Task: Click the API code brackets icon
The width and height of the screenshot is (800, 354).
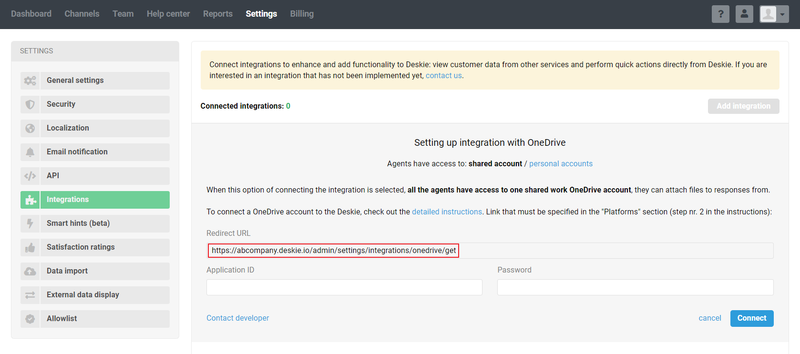Action: (x=30, y=176)
